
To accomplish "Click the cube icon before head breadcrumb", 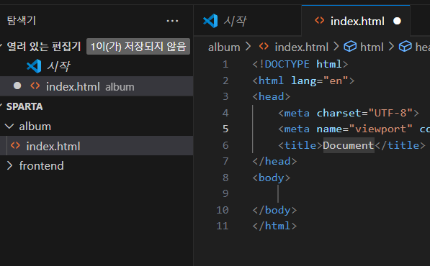I will [406, 46].
